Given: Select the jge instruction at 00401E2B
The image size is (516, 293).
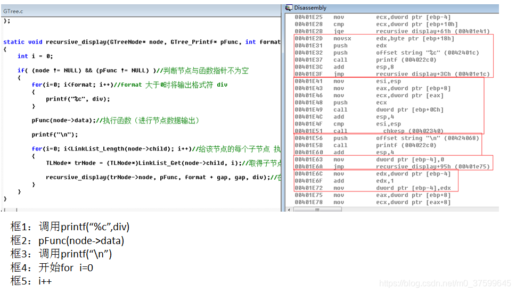Looking at the screenshot, I should tap(392, 31).
